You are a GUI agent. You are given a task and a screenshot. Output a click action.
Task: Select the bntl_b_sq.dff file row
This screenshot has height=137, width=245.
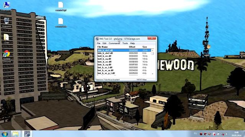pyautogui.click(x=124, y=59)
